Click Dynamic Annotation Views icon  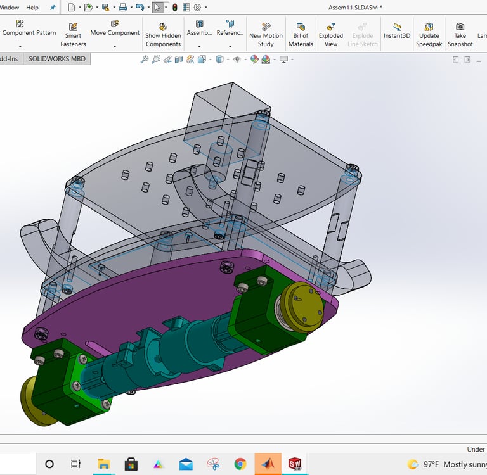(190, 60)
